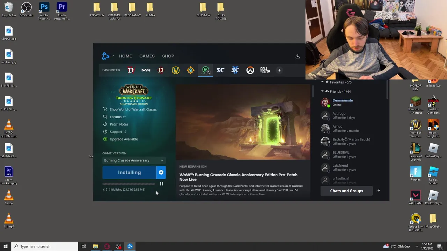
Task: Open the Support link
Action: tap(115, 132)
